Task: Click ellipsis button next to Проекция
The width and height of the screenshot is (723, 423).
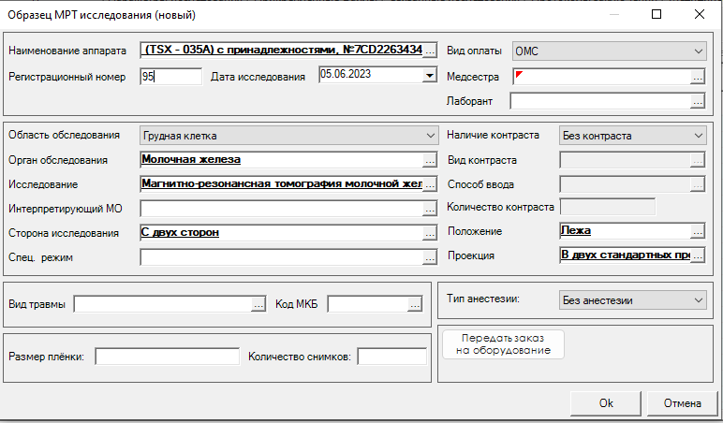Action: tap(697, 255)
